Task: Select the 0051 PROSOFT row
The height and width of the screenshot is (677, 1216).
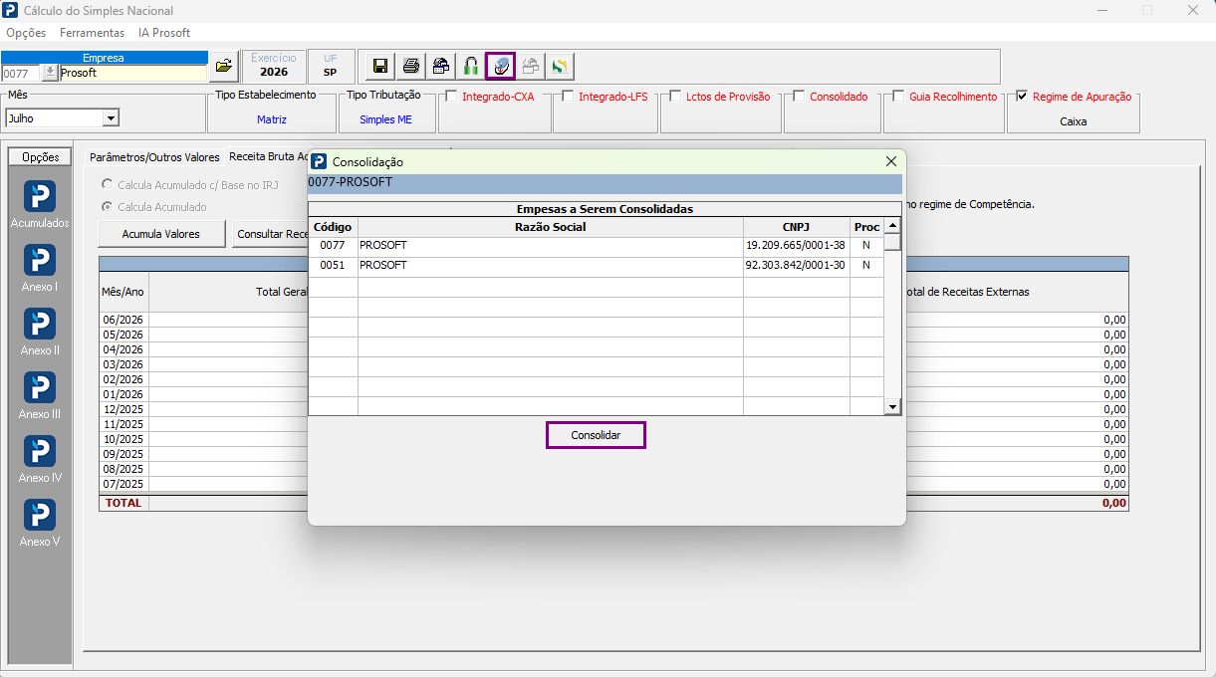Action: coord(596,266)
